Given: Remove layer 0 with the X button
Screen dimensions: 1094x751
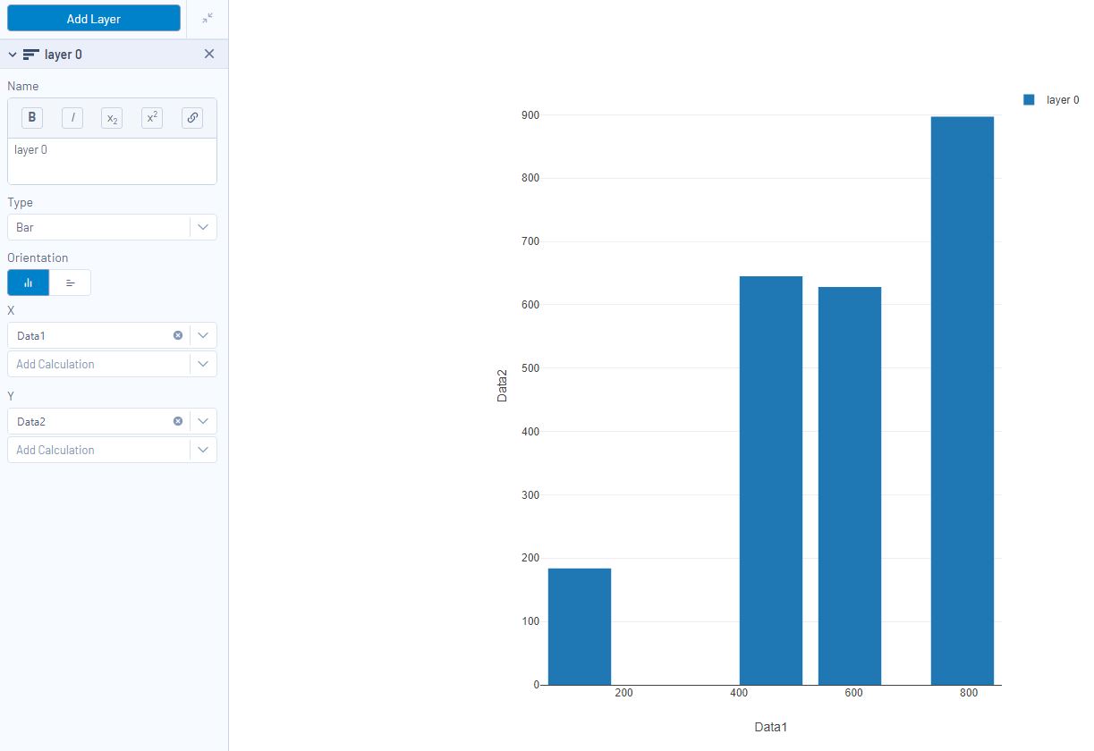Looking at the screenshot, I should point(208,54).
